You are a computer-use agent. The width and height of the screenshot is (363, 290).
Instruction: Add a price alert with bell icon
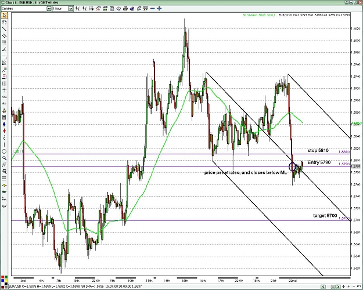4,111
